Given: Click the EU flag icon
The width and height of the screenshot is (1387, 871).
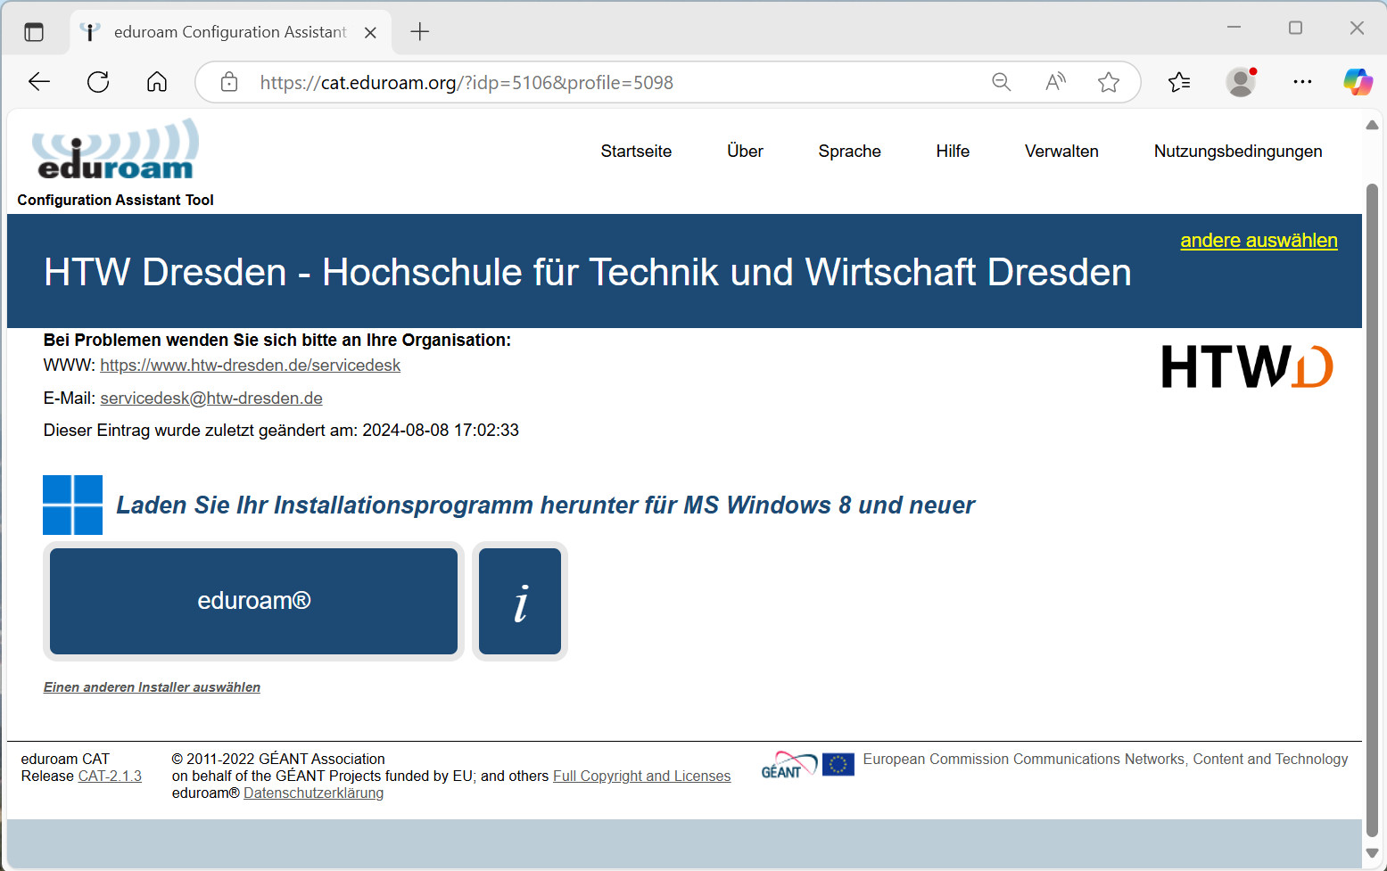Looking at the screenshot, I should pyautogui.click(x=838, y=764).
